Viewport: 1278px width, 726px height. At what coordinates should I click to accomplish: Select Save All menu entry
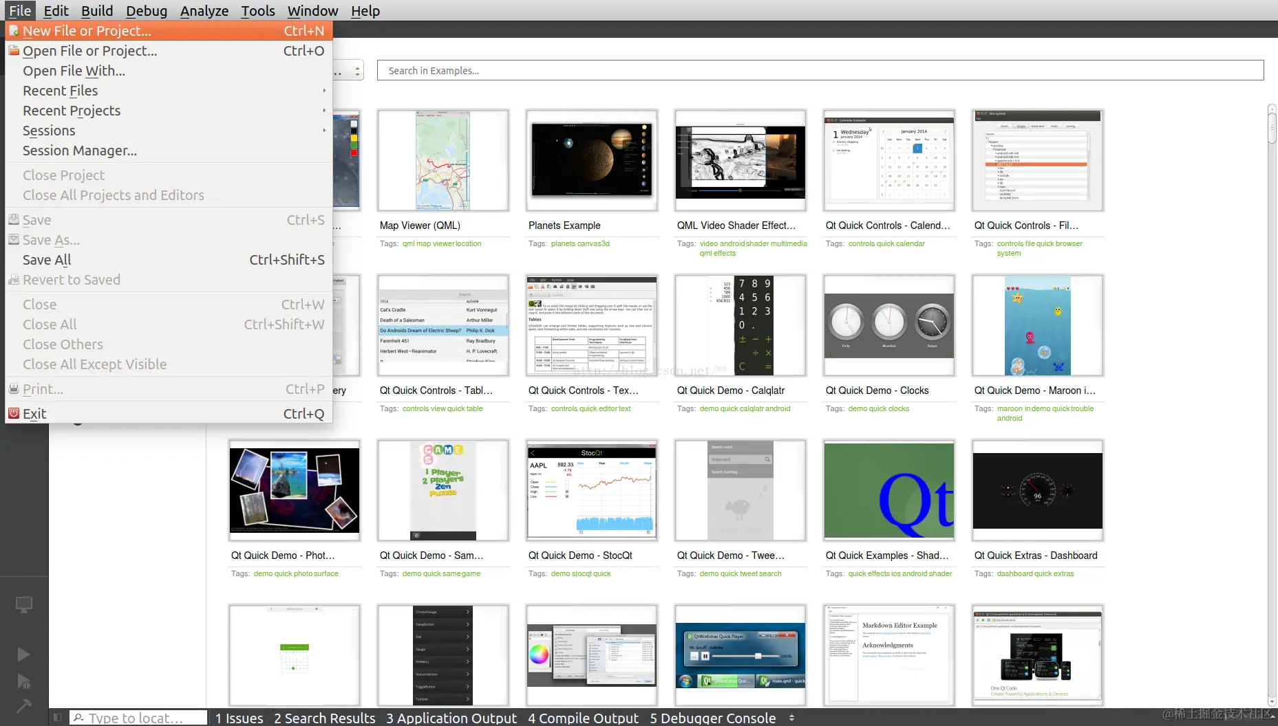169,260
